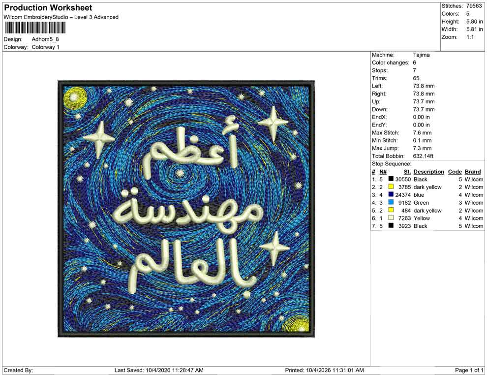Click the barcode under the worksheet title

[35, 28]
